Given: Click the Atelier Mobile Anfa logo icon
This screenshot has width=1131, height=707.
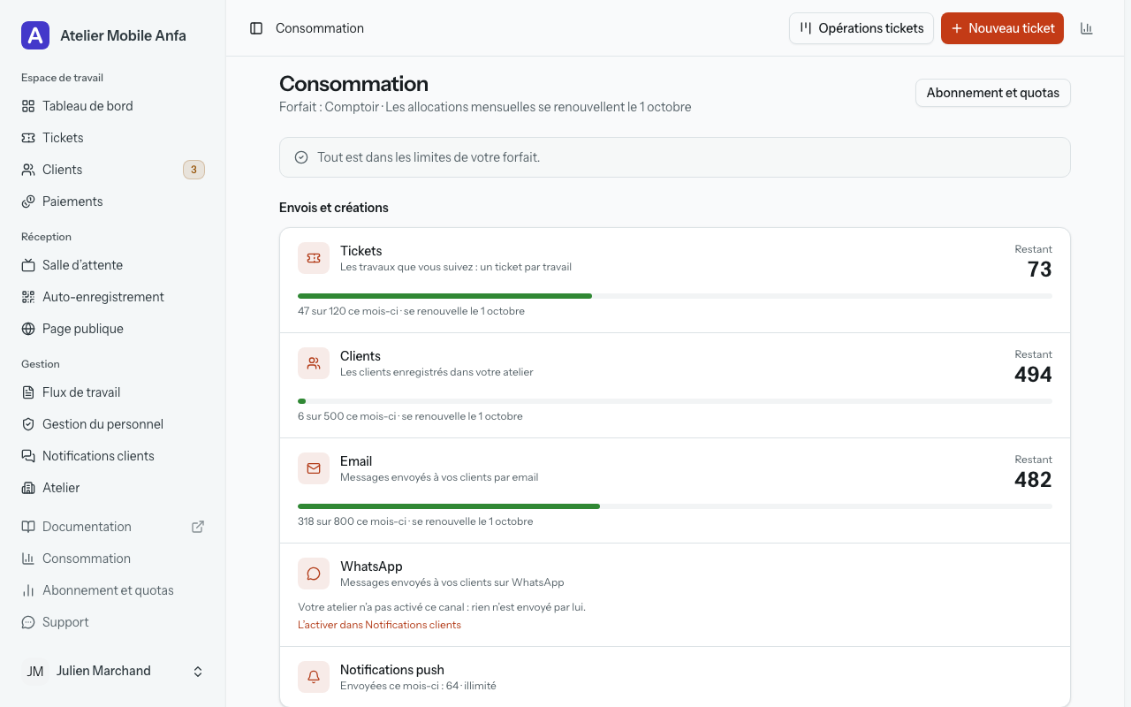Looking at the screenshot, I should click(x=35, y=35).
